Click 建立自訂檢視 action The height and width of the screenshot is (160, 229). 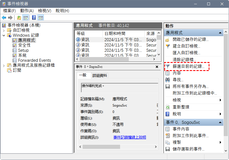pyautogui.click(x=186, y=46)
